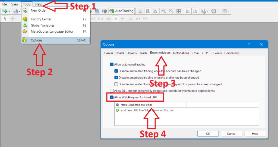Screen dimensions: 278x147
Task: Toggle disable trading when symbol or period changed
Action: pyautogui.click(x=116, y=84)
